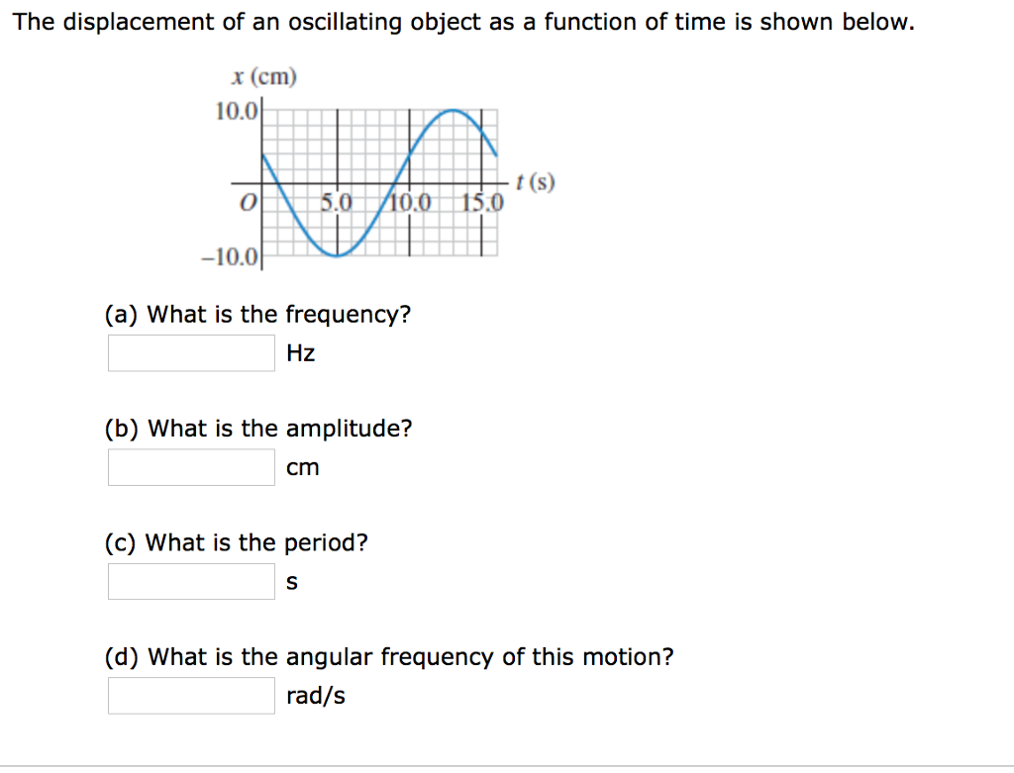This screenshot has width=1014, height=773.
Task: Click question (b) What is the amplitude
Action: 259,429
